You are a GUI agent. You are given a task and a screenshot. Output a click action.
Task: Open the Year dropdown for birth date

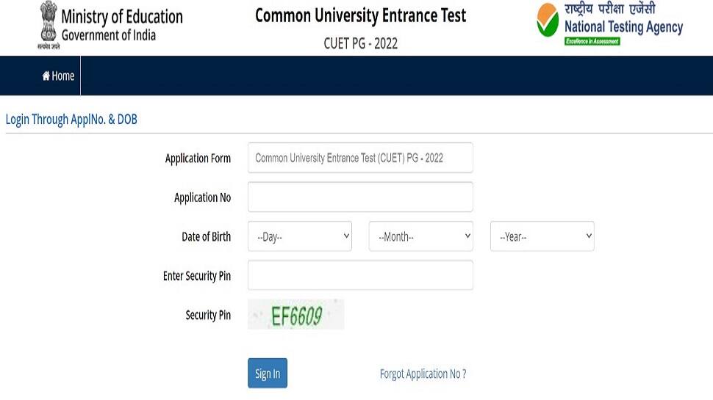click(x=542, y=236)
